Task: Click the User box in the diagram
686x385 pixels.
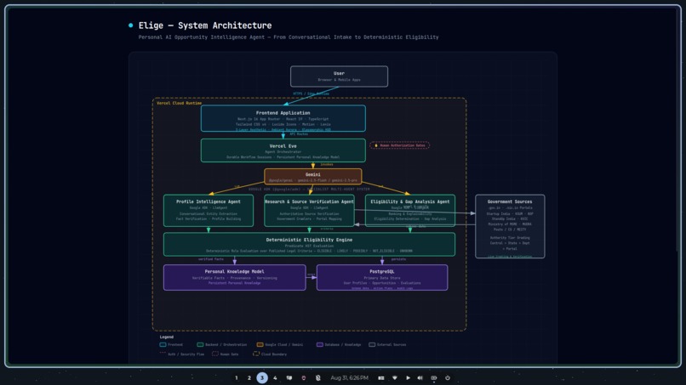Action: click(339, 76)
